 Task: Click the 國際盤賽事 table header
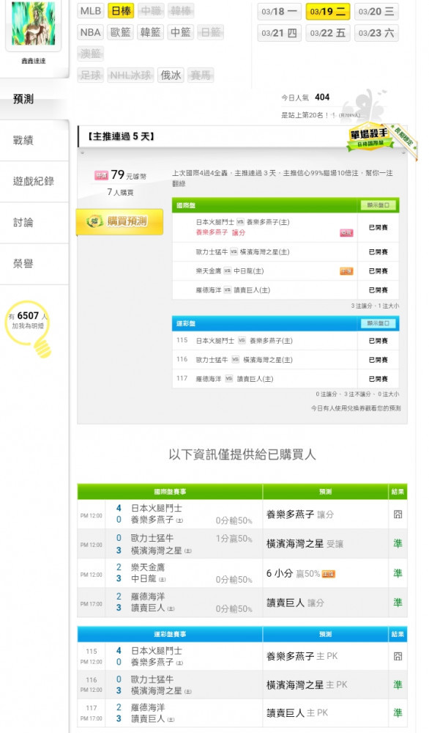pos(170,492)
